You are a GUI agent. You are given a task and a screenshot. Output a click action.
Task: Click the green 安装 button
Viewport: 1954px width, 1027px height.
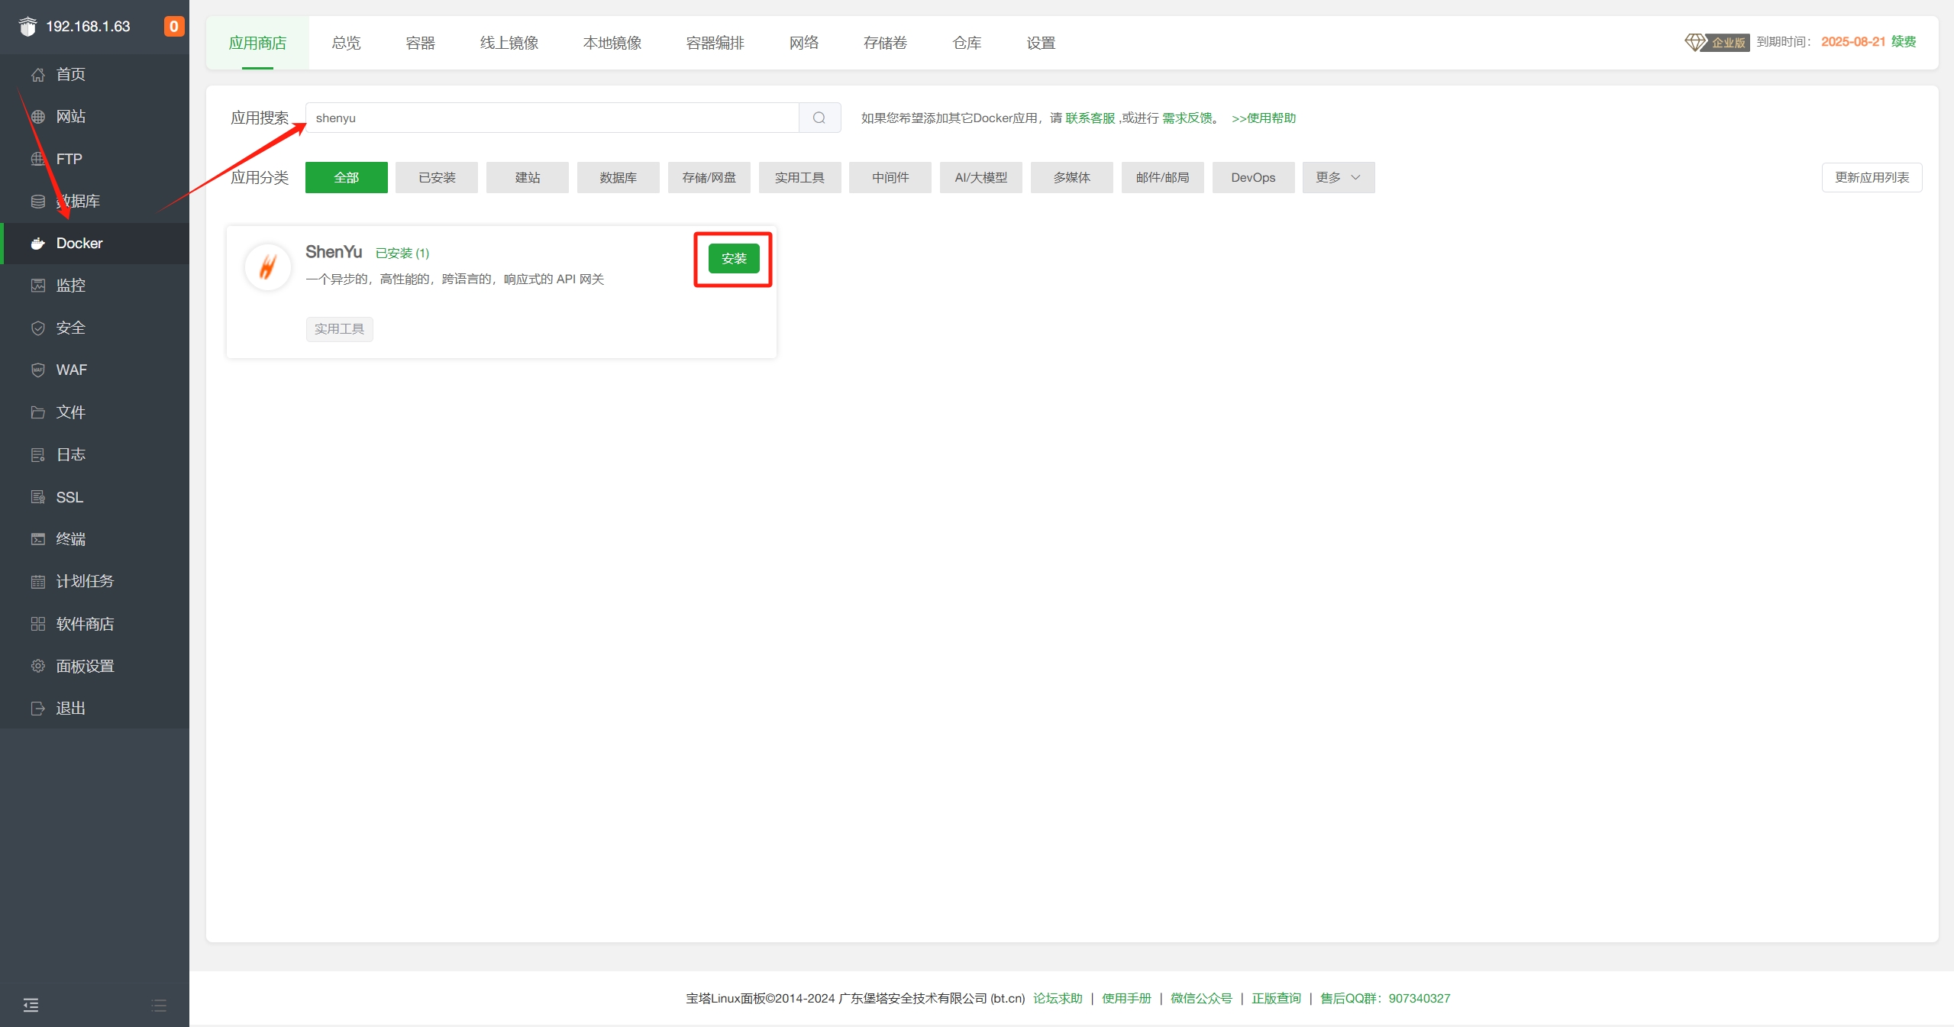pyautogui.click(x=733, y=259)
